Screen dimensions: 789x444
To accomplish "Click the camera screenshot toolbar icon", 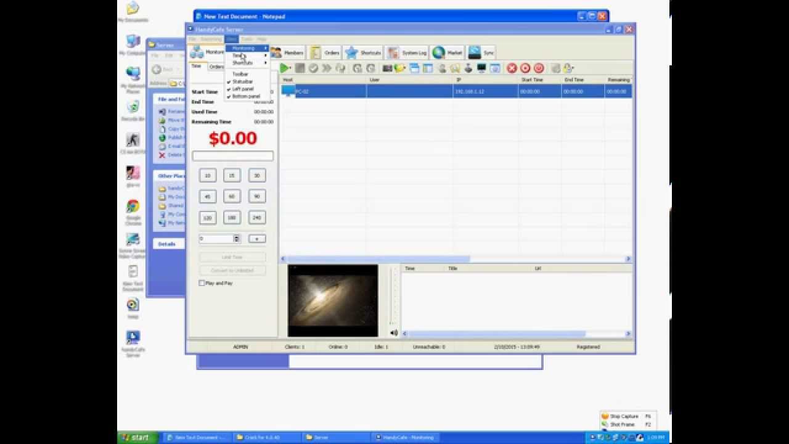I will point(387,68).
